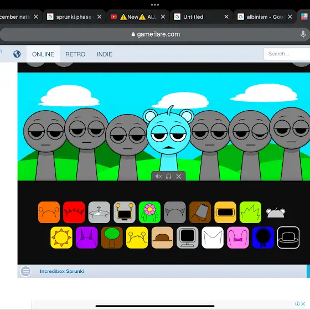310x310 pixels.
Task: Mute the blue character's sound
Action: [158, 176]
